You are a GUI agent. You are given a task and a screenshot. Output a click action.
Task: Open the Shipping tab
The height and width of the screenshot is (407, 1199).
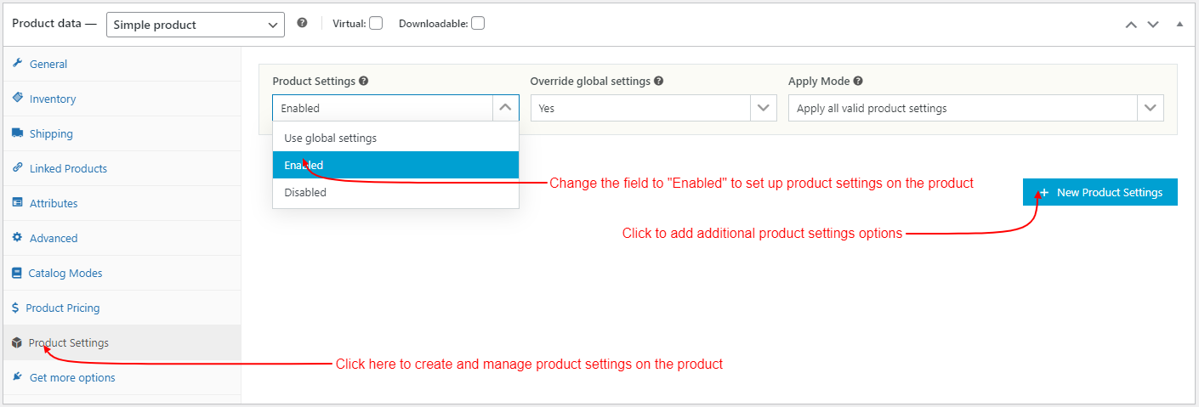pos(121,133)
